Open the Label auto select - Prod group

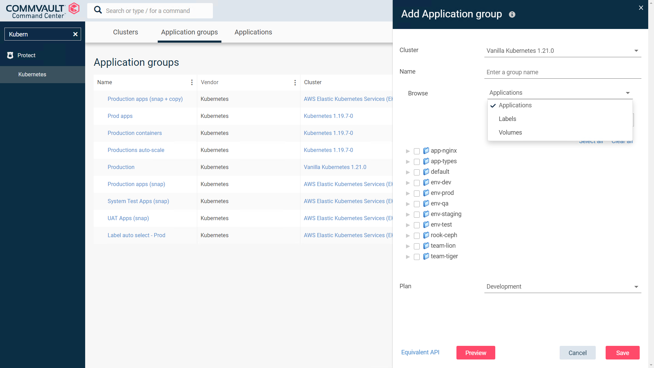(x=136, y=235)
